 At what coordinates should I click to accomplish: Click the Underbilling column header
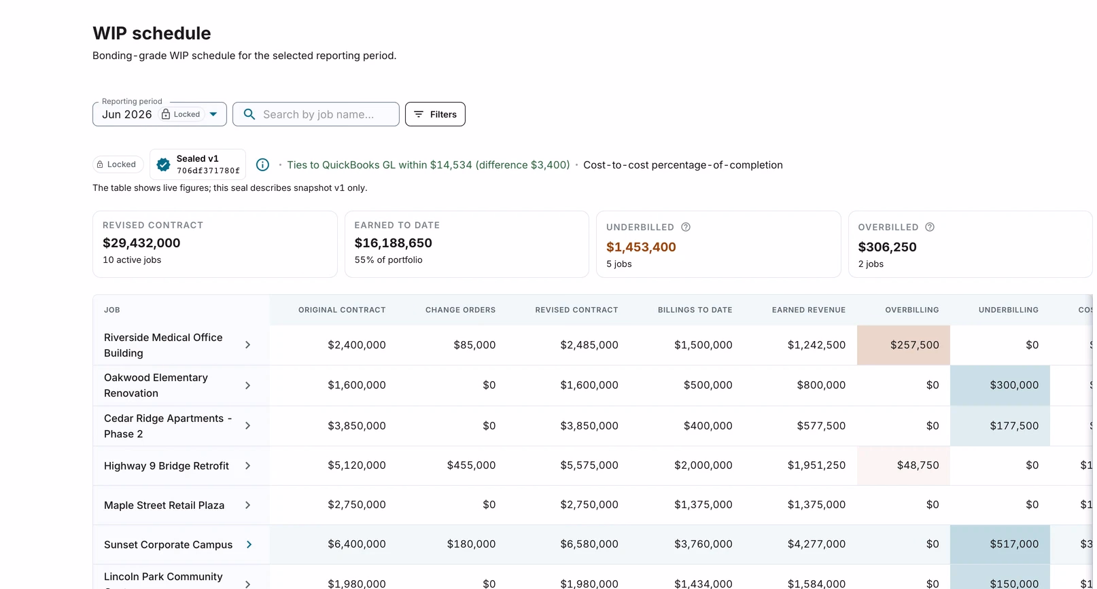coord(1009,310)
